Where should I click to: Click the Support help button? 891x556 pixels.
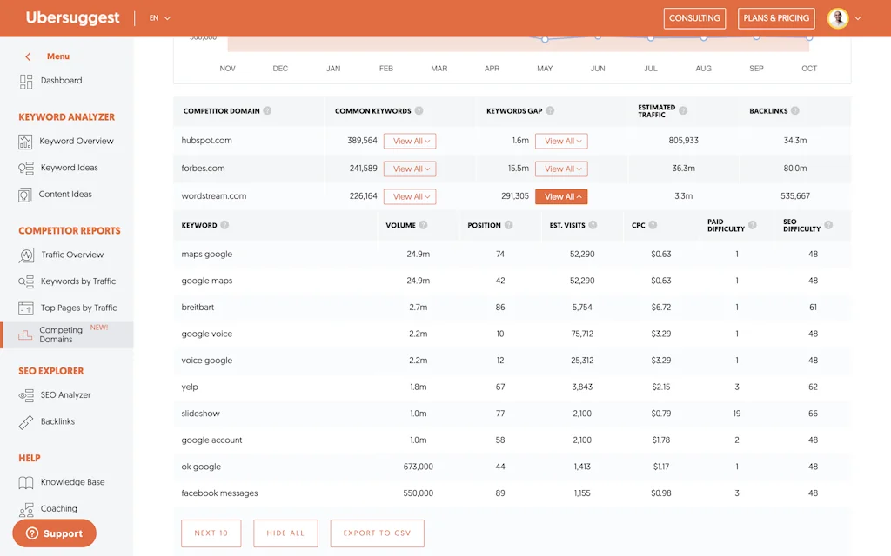click(x=54, y=533)
